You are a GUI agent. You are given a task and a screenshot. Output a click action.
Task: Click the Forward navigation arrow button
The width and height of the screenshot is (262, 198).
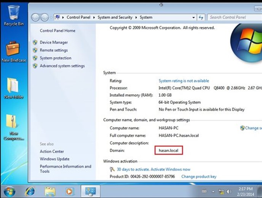pos(45,18)
